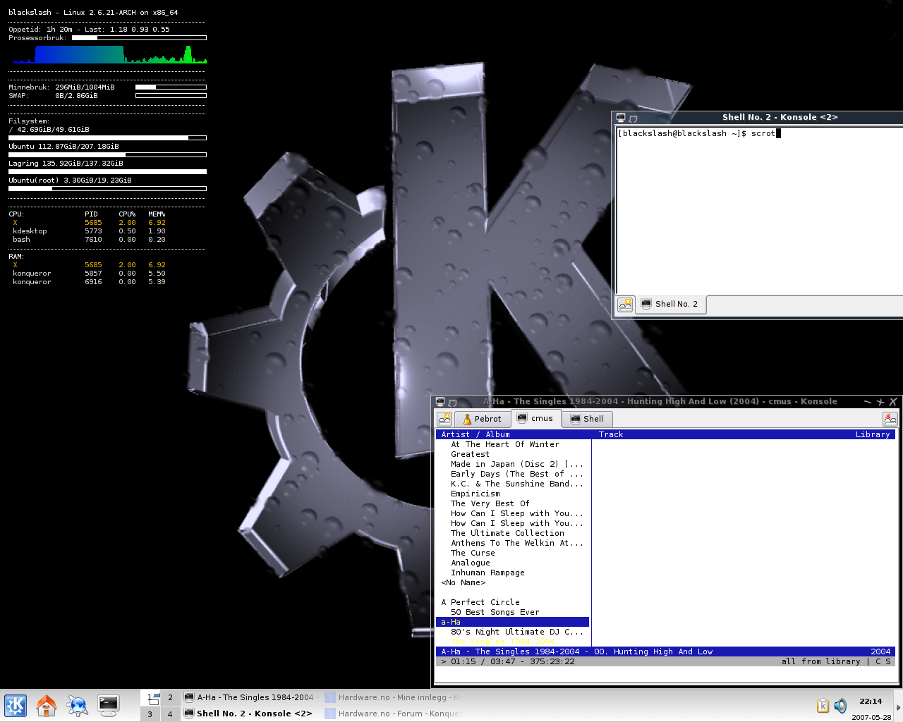Viewport: 903px width, 722px height.
Task: Select highlighted artist a-Ha
Action: point(512,622)
